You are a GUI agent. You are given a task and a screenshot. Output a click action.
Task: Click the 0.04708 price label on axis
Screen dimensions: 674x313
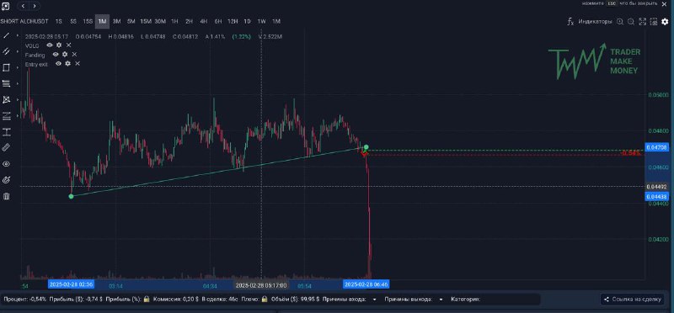[657, 148]
